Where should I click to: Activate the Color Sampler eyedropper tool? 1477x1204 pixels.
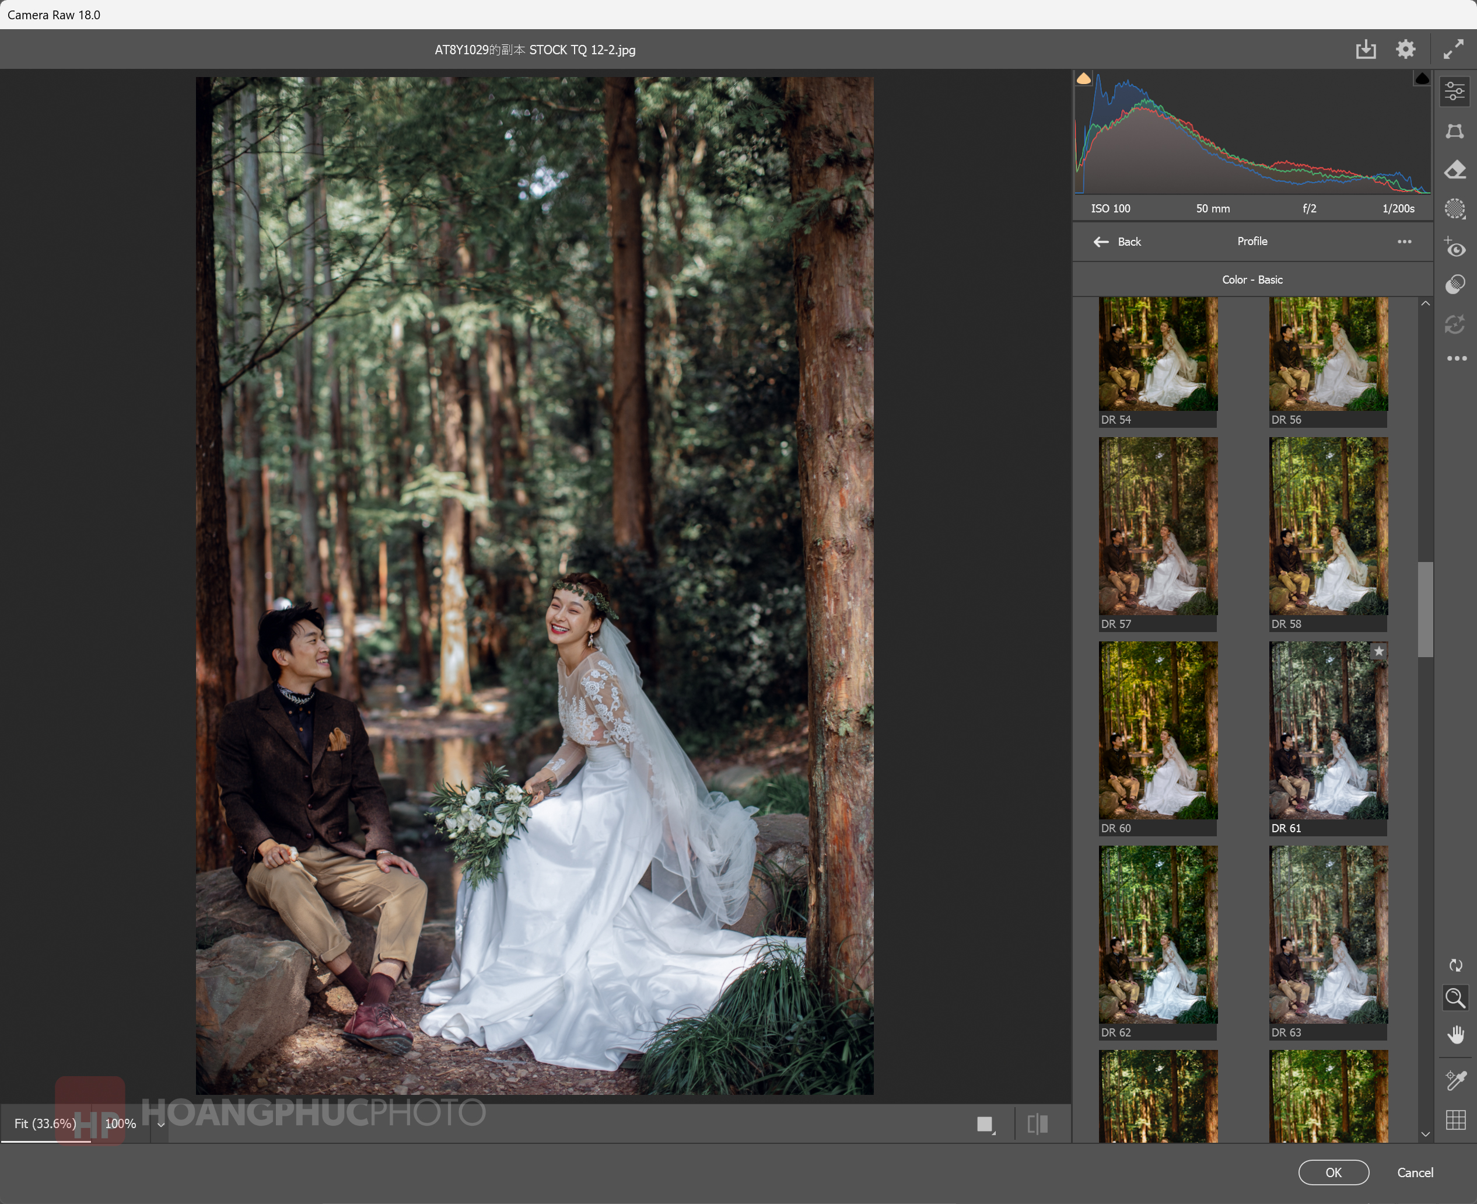(x=1455, y=1080)
